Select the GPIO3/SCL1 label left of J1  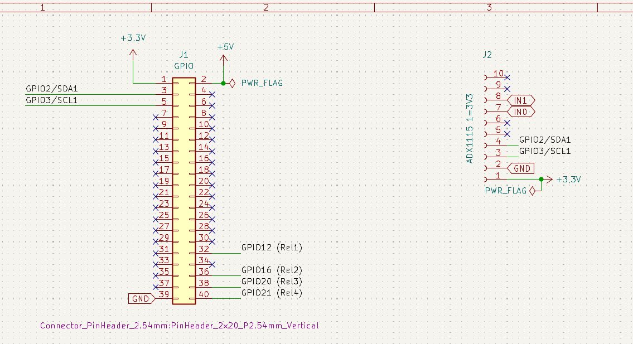pyautogui.click(x=52, y=100)
